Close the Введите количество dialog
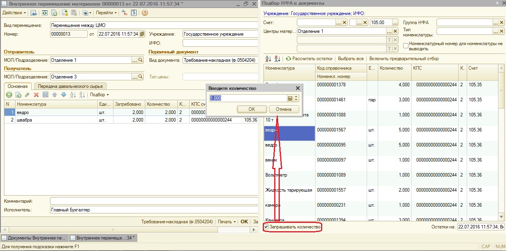Image resolution: width=506 pixels, height=251 pixels. pyautogui.click(x=298, y=88)
